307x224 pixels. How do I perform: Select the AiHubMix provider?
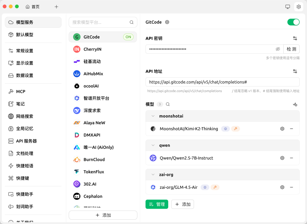(x=103, y=74)
